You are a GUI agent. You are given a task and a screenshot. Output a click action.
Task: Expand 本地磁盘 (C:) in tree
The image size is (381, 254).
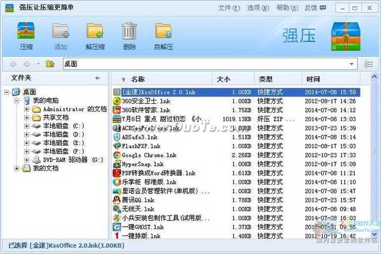pos(26,126)
